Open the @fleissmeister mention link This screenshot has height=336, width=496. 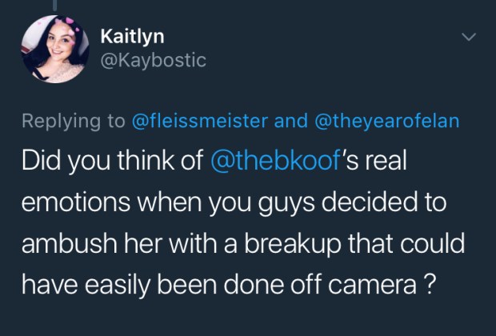click(199, 122)
